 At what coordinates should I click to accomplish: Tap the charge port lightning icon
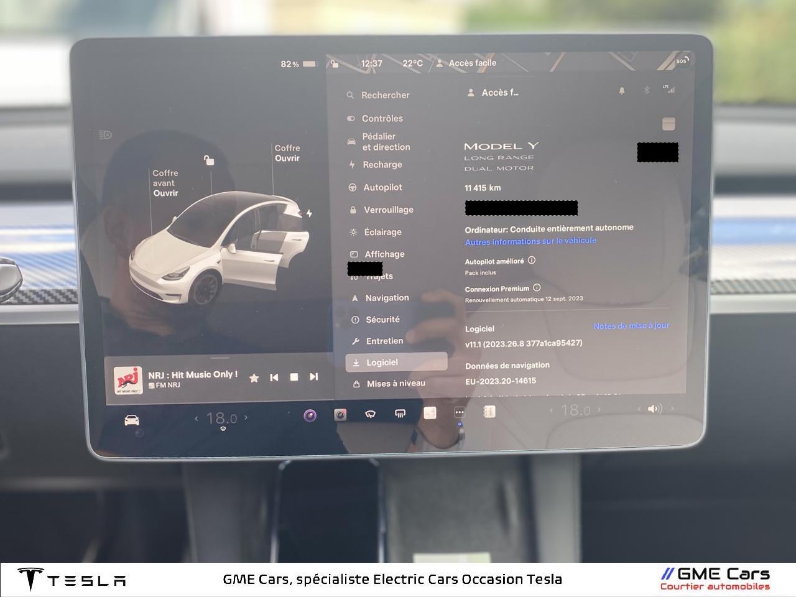click(x=309, y=213)
